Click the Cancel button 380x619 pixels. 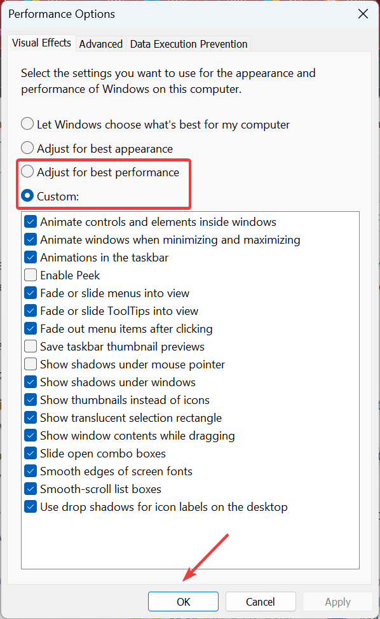pos(261,602)
